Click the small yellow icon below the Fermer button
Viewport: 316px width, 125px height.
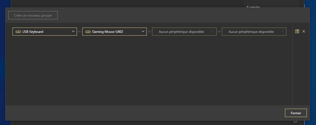(x=296, y=121)
